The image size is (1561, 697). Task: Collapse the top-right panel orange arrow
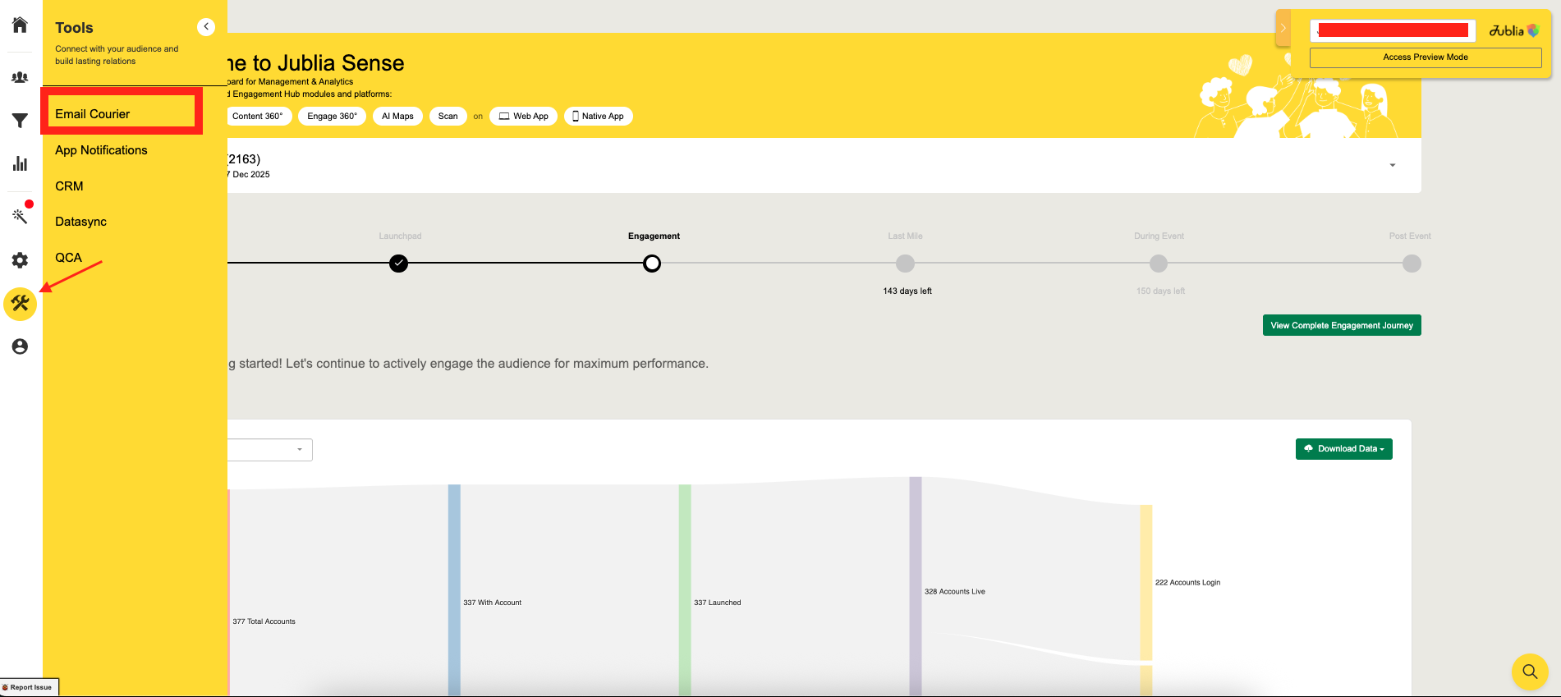(1283, 28)
